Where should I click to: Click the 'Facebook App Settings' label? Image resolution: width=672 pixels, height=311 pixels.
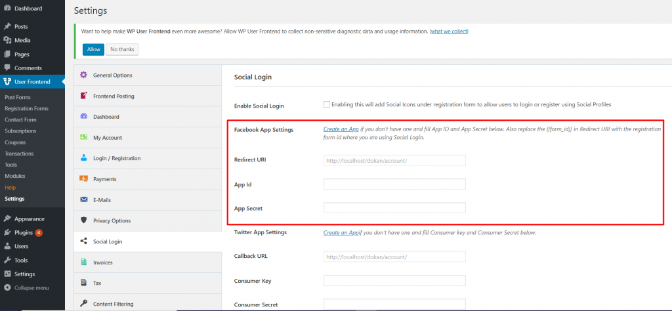coord(264,130)
